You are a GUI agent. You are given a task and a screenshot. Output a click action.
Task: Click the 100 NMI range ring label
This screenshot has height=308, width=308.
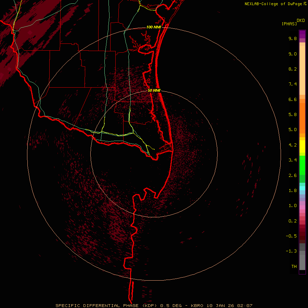point(154,27)
